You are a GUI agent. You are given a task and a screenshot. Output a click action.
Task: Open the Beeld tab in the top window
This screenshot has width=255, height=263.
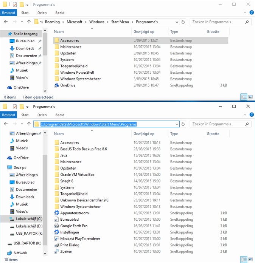pos(60,13)
